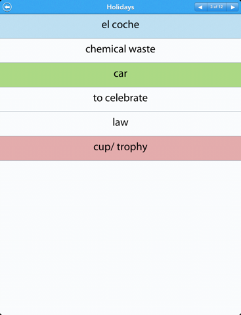Click the '3 of 12' progress counter
The height and width of the screenshot is (315, 241).
coord(217,7)
